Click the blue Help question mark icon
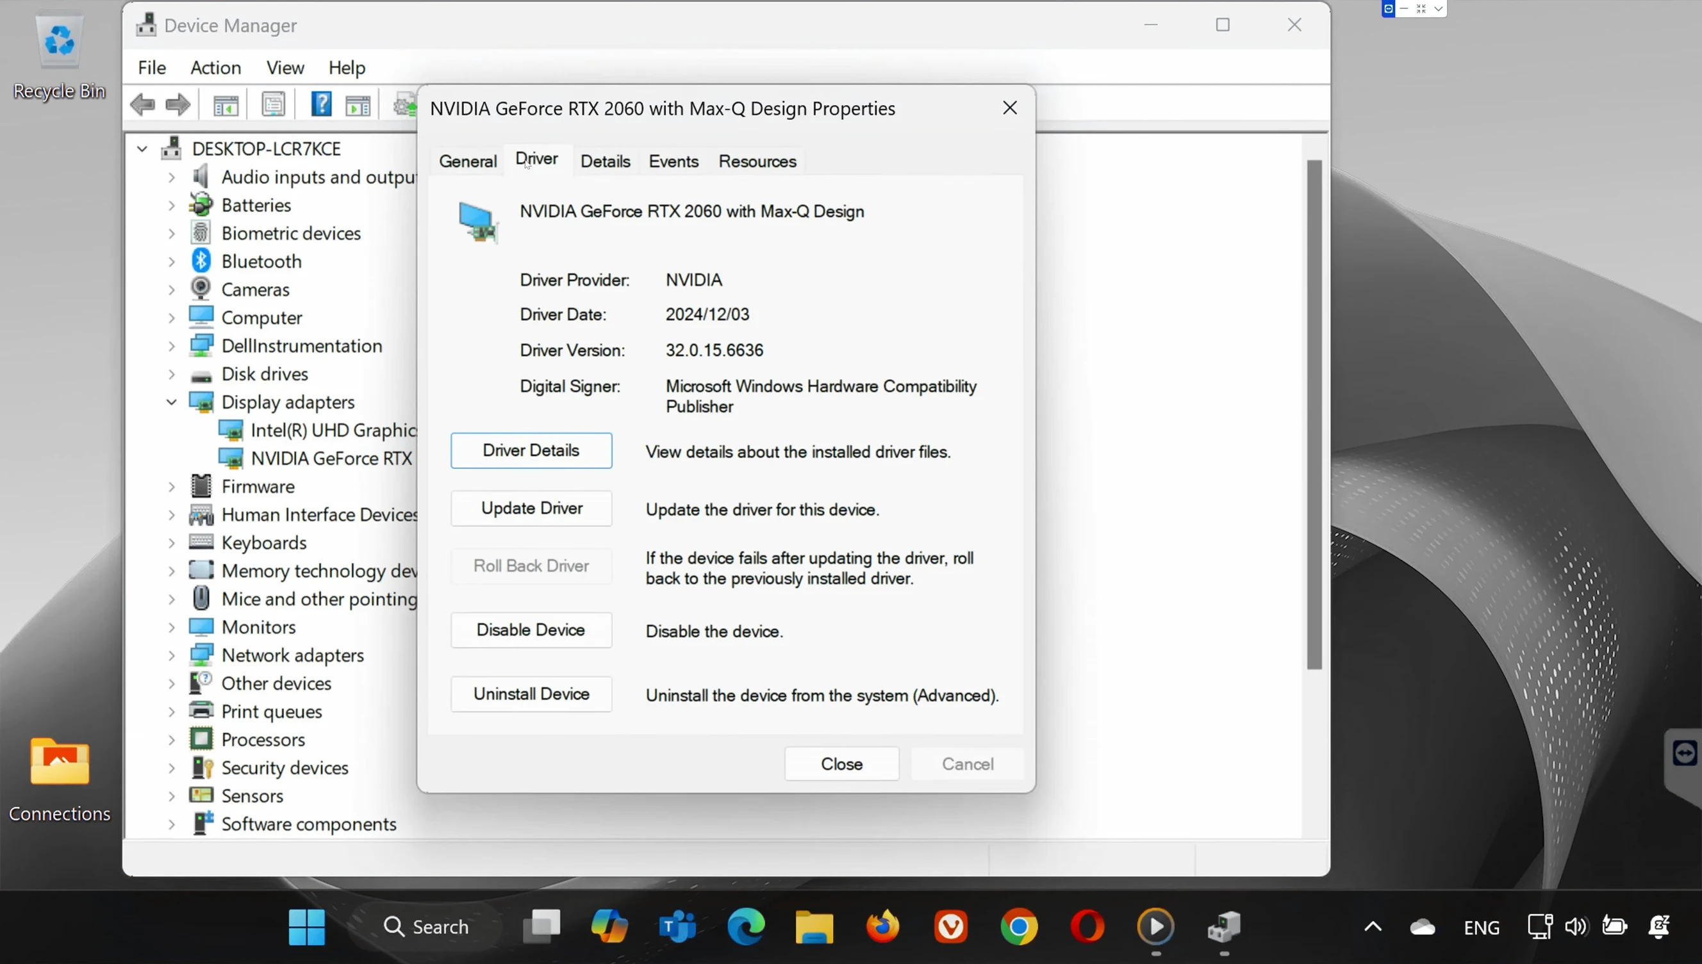 pos(321,104)
